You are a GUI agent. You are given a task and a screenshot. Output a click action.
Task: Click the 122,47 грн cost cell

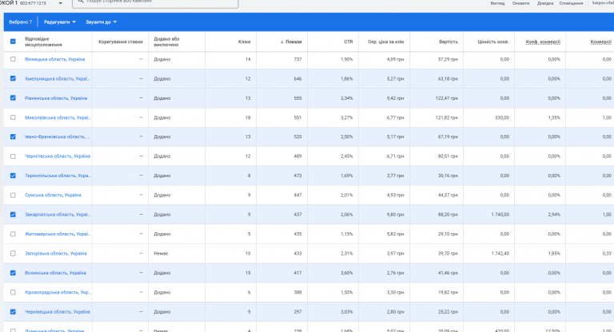447,98
